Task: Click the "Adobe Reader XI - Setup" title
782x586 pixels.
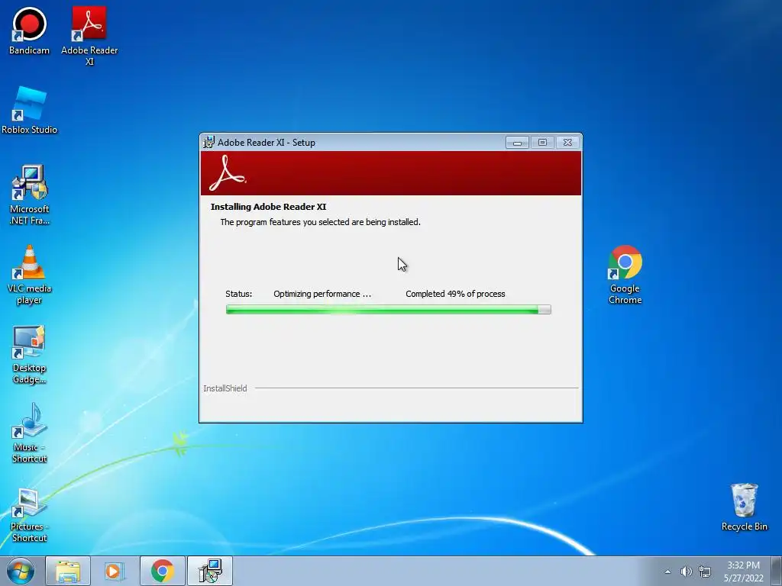Action: (267, 143)
